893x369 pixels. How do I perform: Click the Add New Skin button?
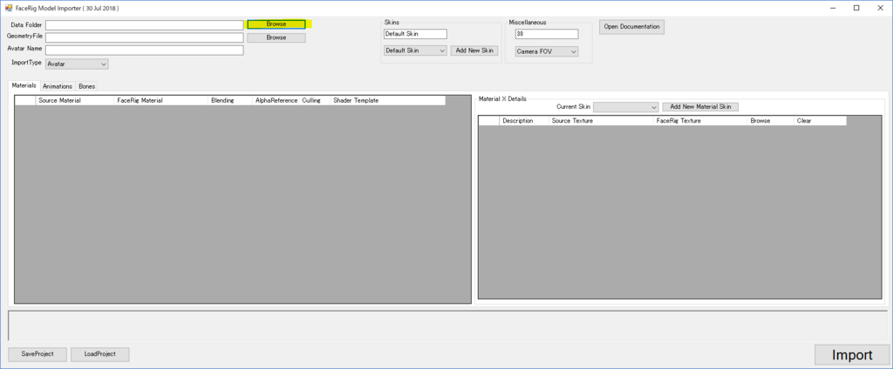click(x=474, y=50)
